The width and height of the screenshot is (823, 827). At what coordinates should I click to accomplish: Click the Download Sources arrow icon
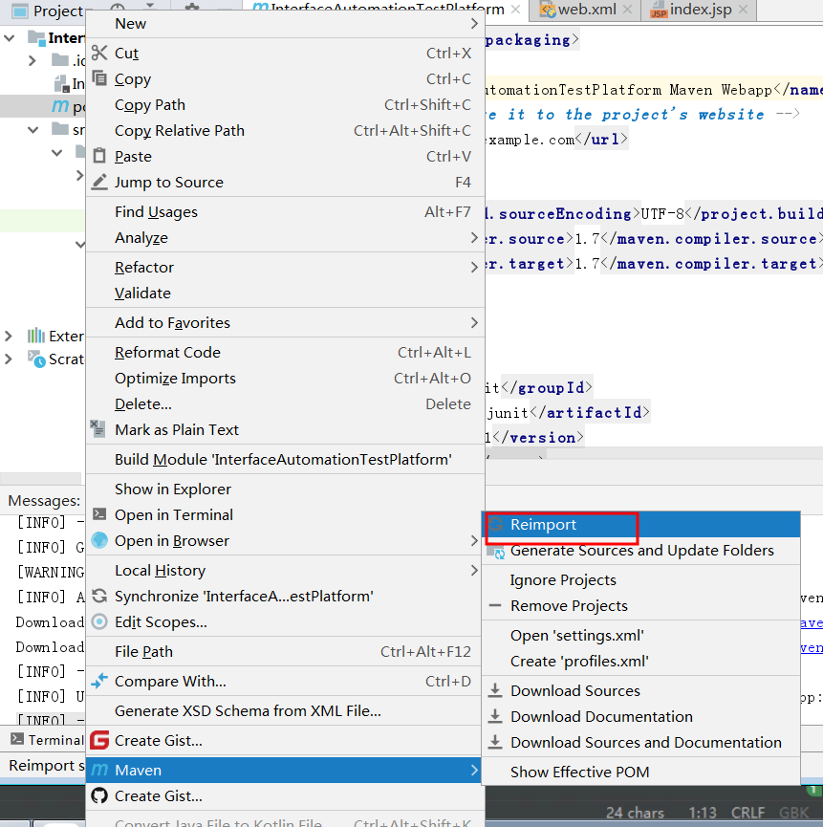click(x=495, y=690)
